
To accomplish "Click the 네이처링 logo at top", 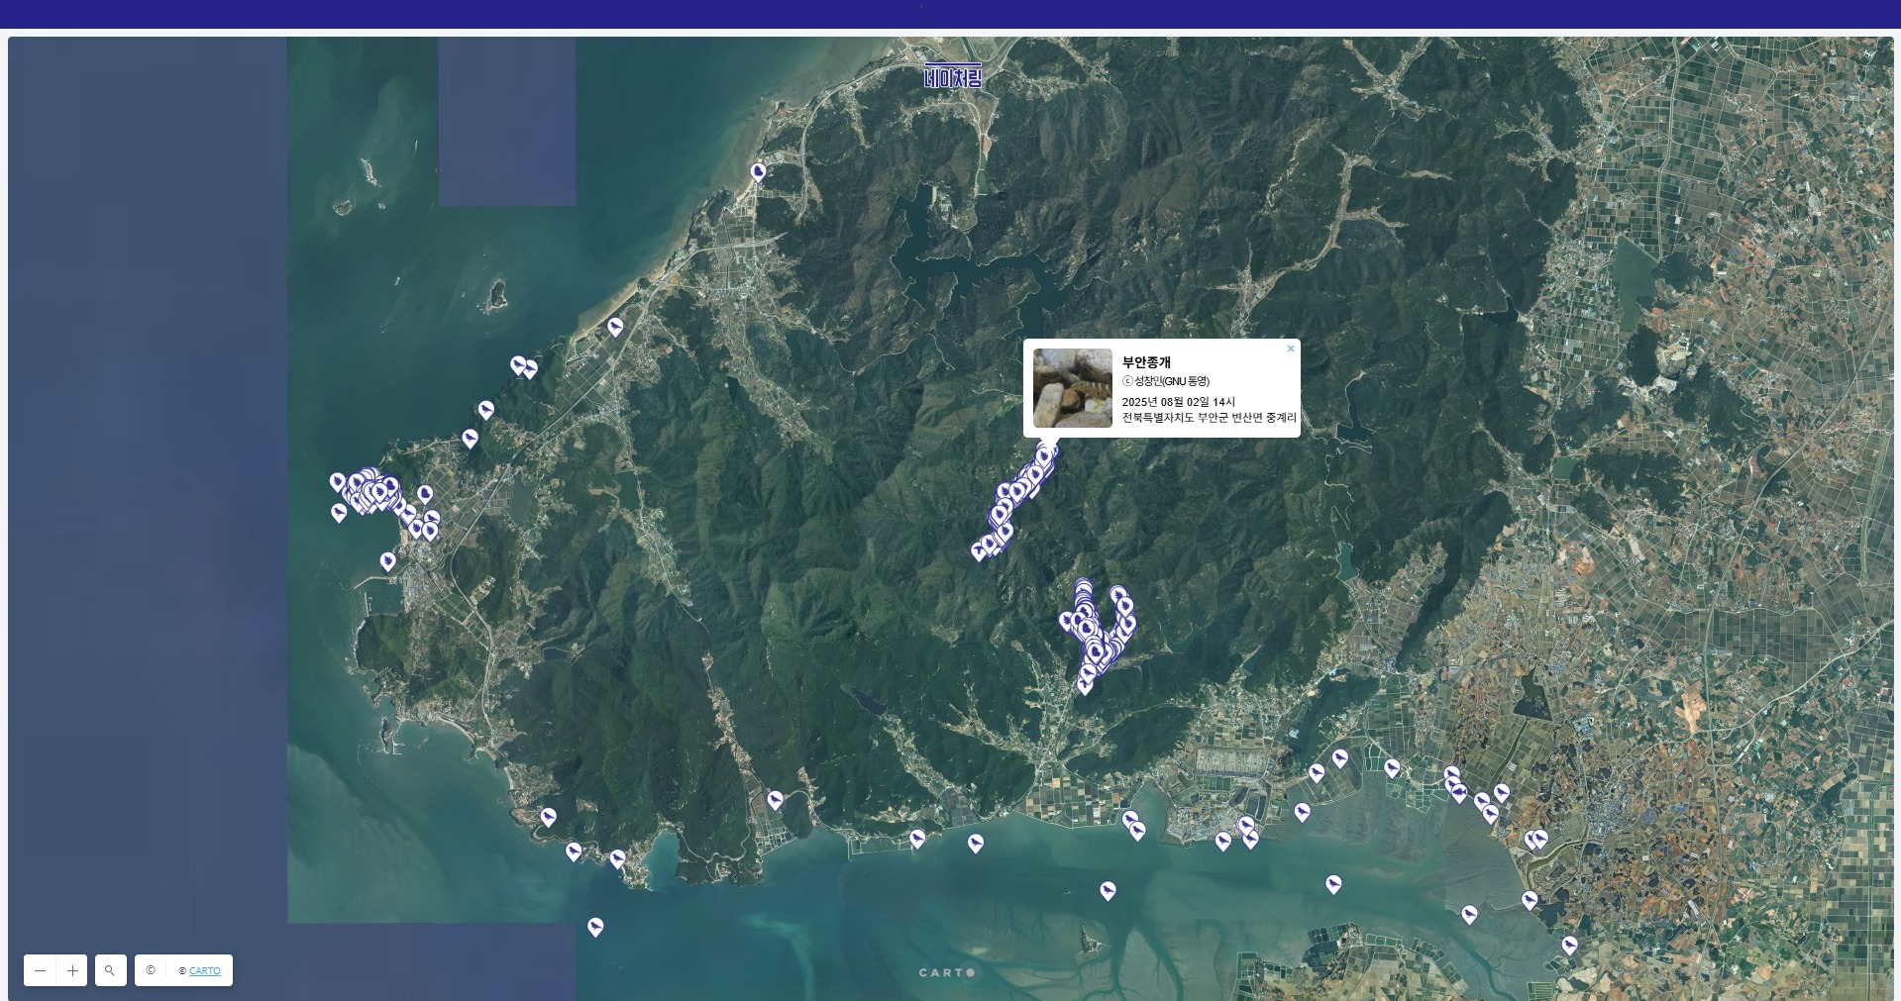I will point(953,76).
